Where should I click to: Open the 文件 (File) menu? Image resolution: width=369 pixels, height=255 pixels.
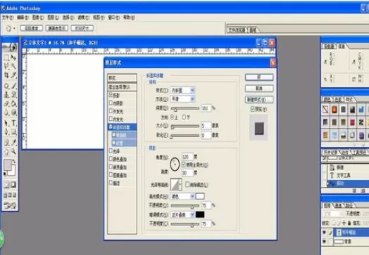8,18
